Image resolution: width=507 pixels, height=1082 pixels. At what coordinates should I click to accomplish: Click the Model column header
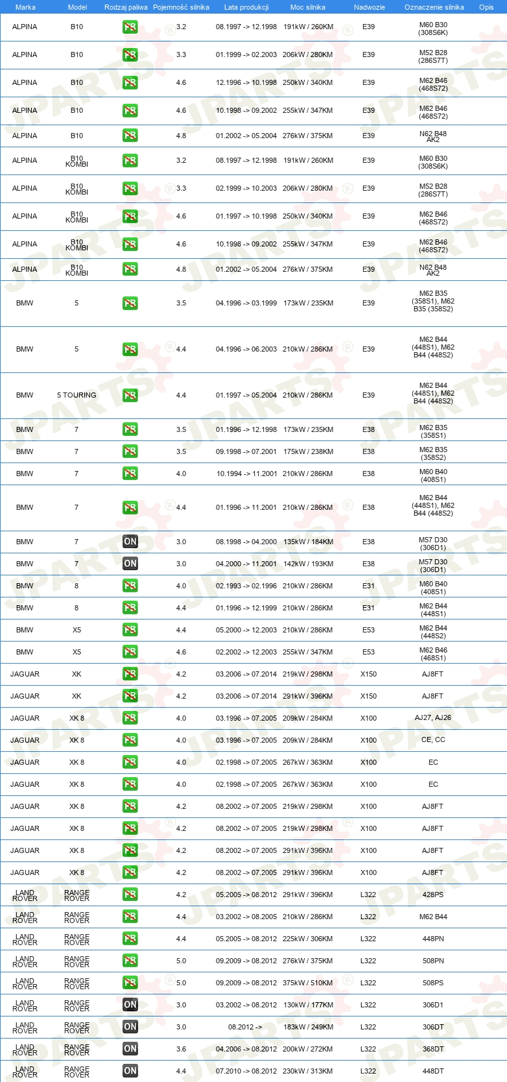click(78, 7)
